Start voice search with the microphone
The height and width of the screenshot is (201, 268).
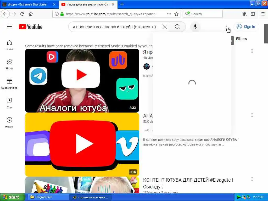point(195,27)
